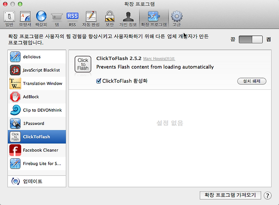Select the AdBlock label
Screen dimensions: 279x205
pyautogui.click(x=31, y=97)
